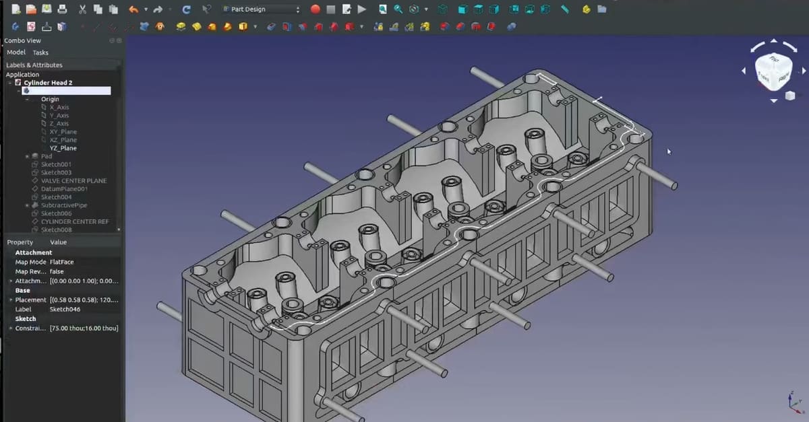Click the Map Rev... value false

click(57, 271)
